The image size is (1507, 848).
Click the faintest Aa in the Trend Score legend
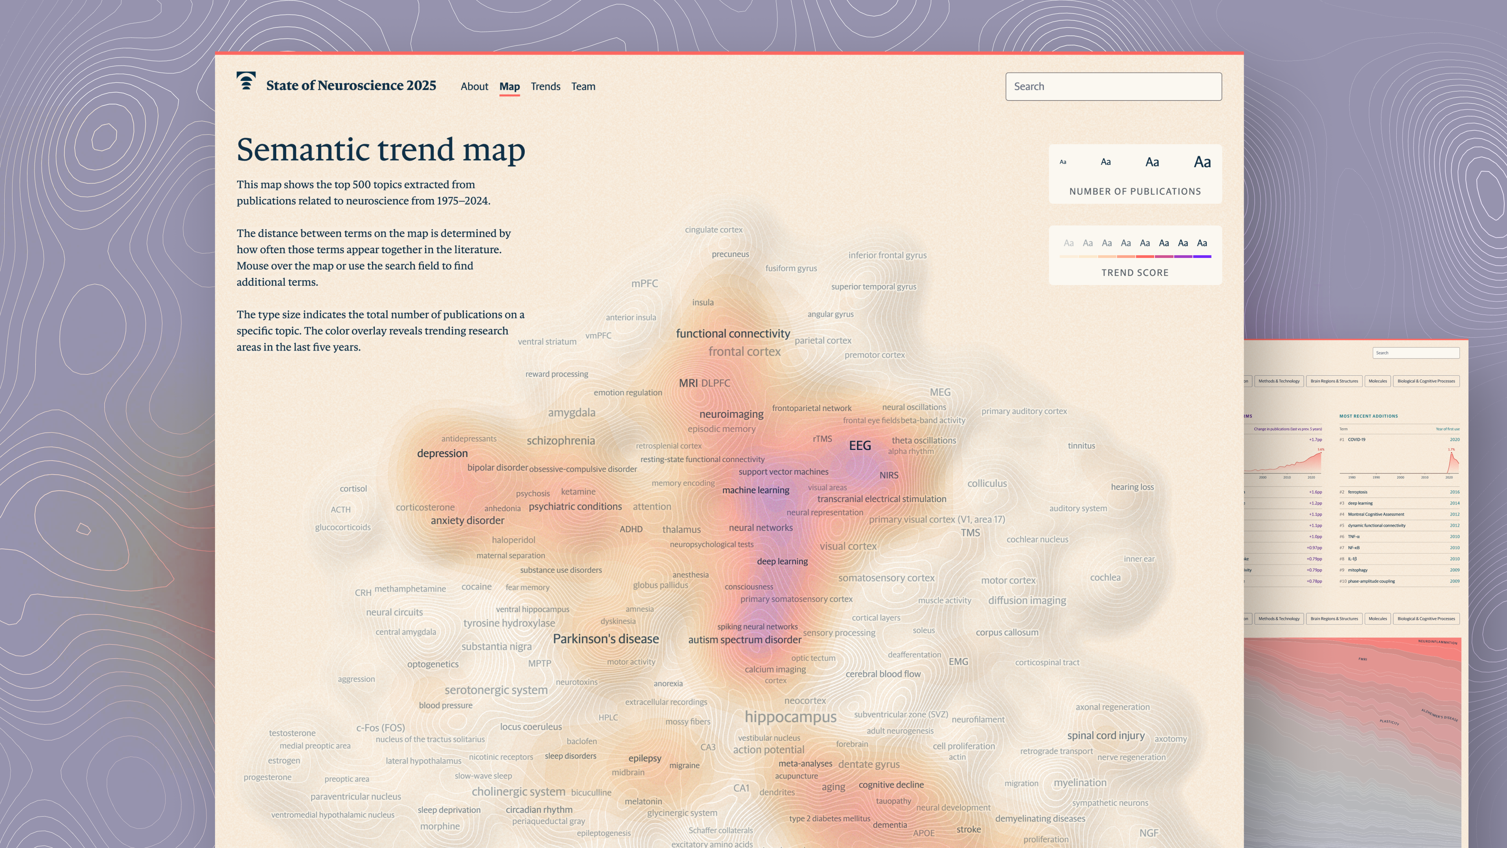[x=1069, y=243]
